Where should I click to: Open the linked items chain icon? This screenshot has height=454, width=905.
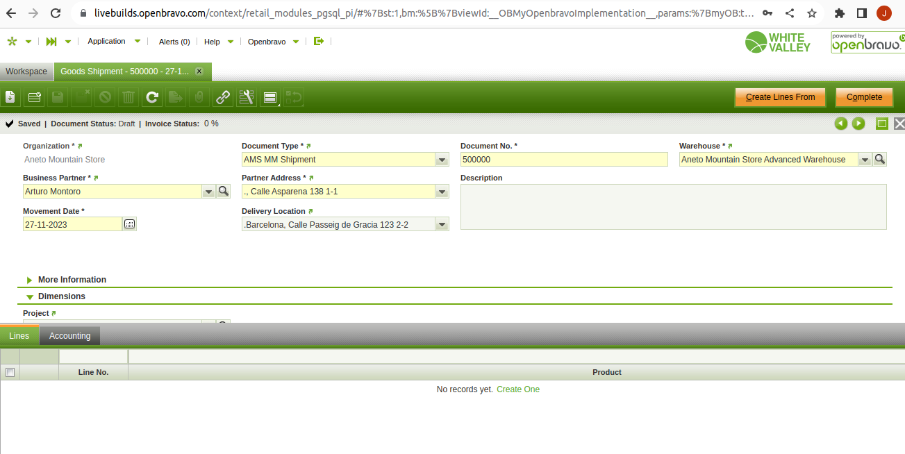(x=223, y=97)
